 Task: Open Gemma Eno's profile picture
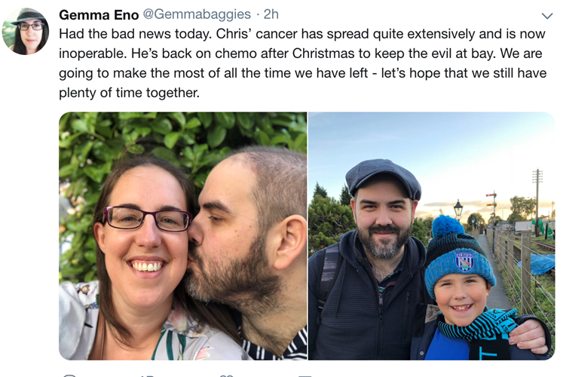click(25, 31)
